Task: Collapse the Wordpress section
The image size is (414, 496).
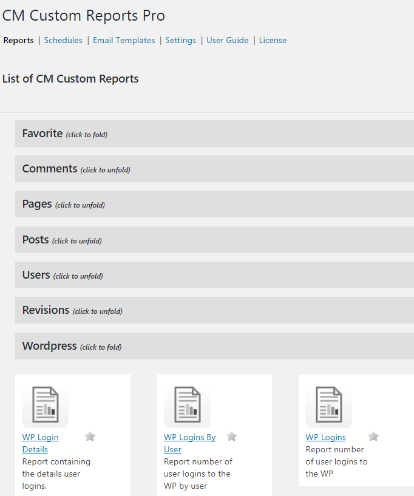Action: [x=72, y=346]
